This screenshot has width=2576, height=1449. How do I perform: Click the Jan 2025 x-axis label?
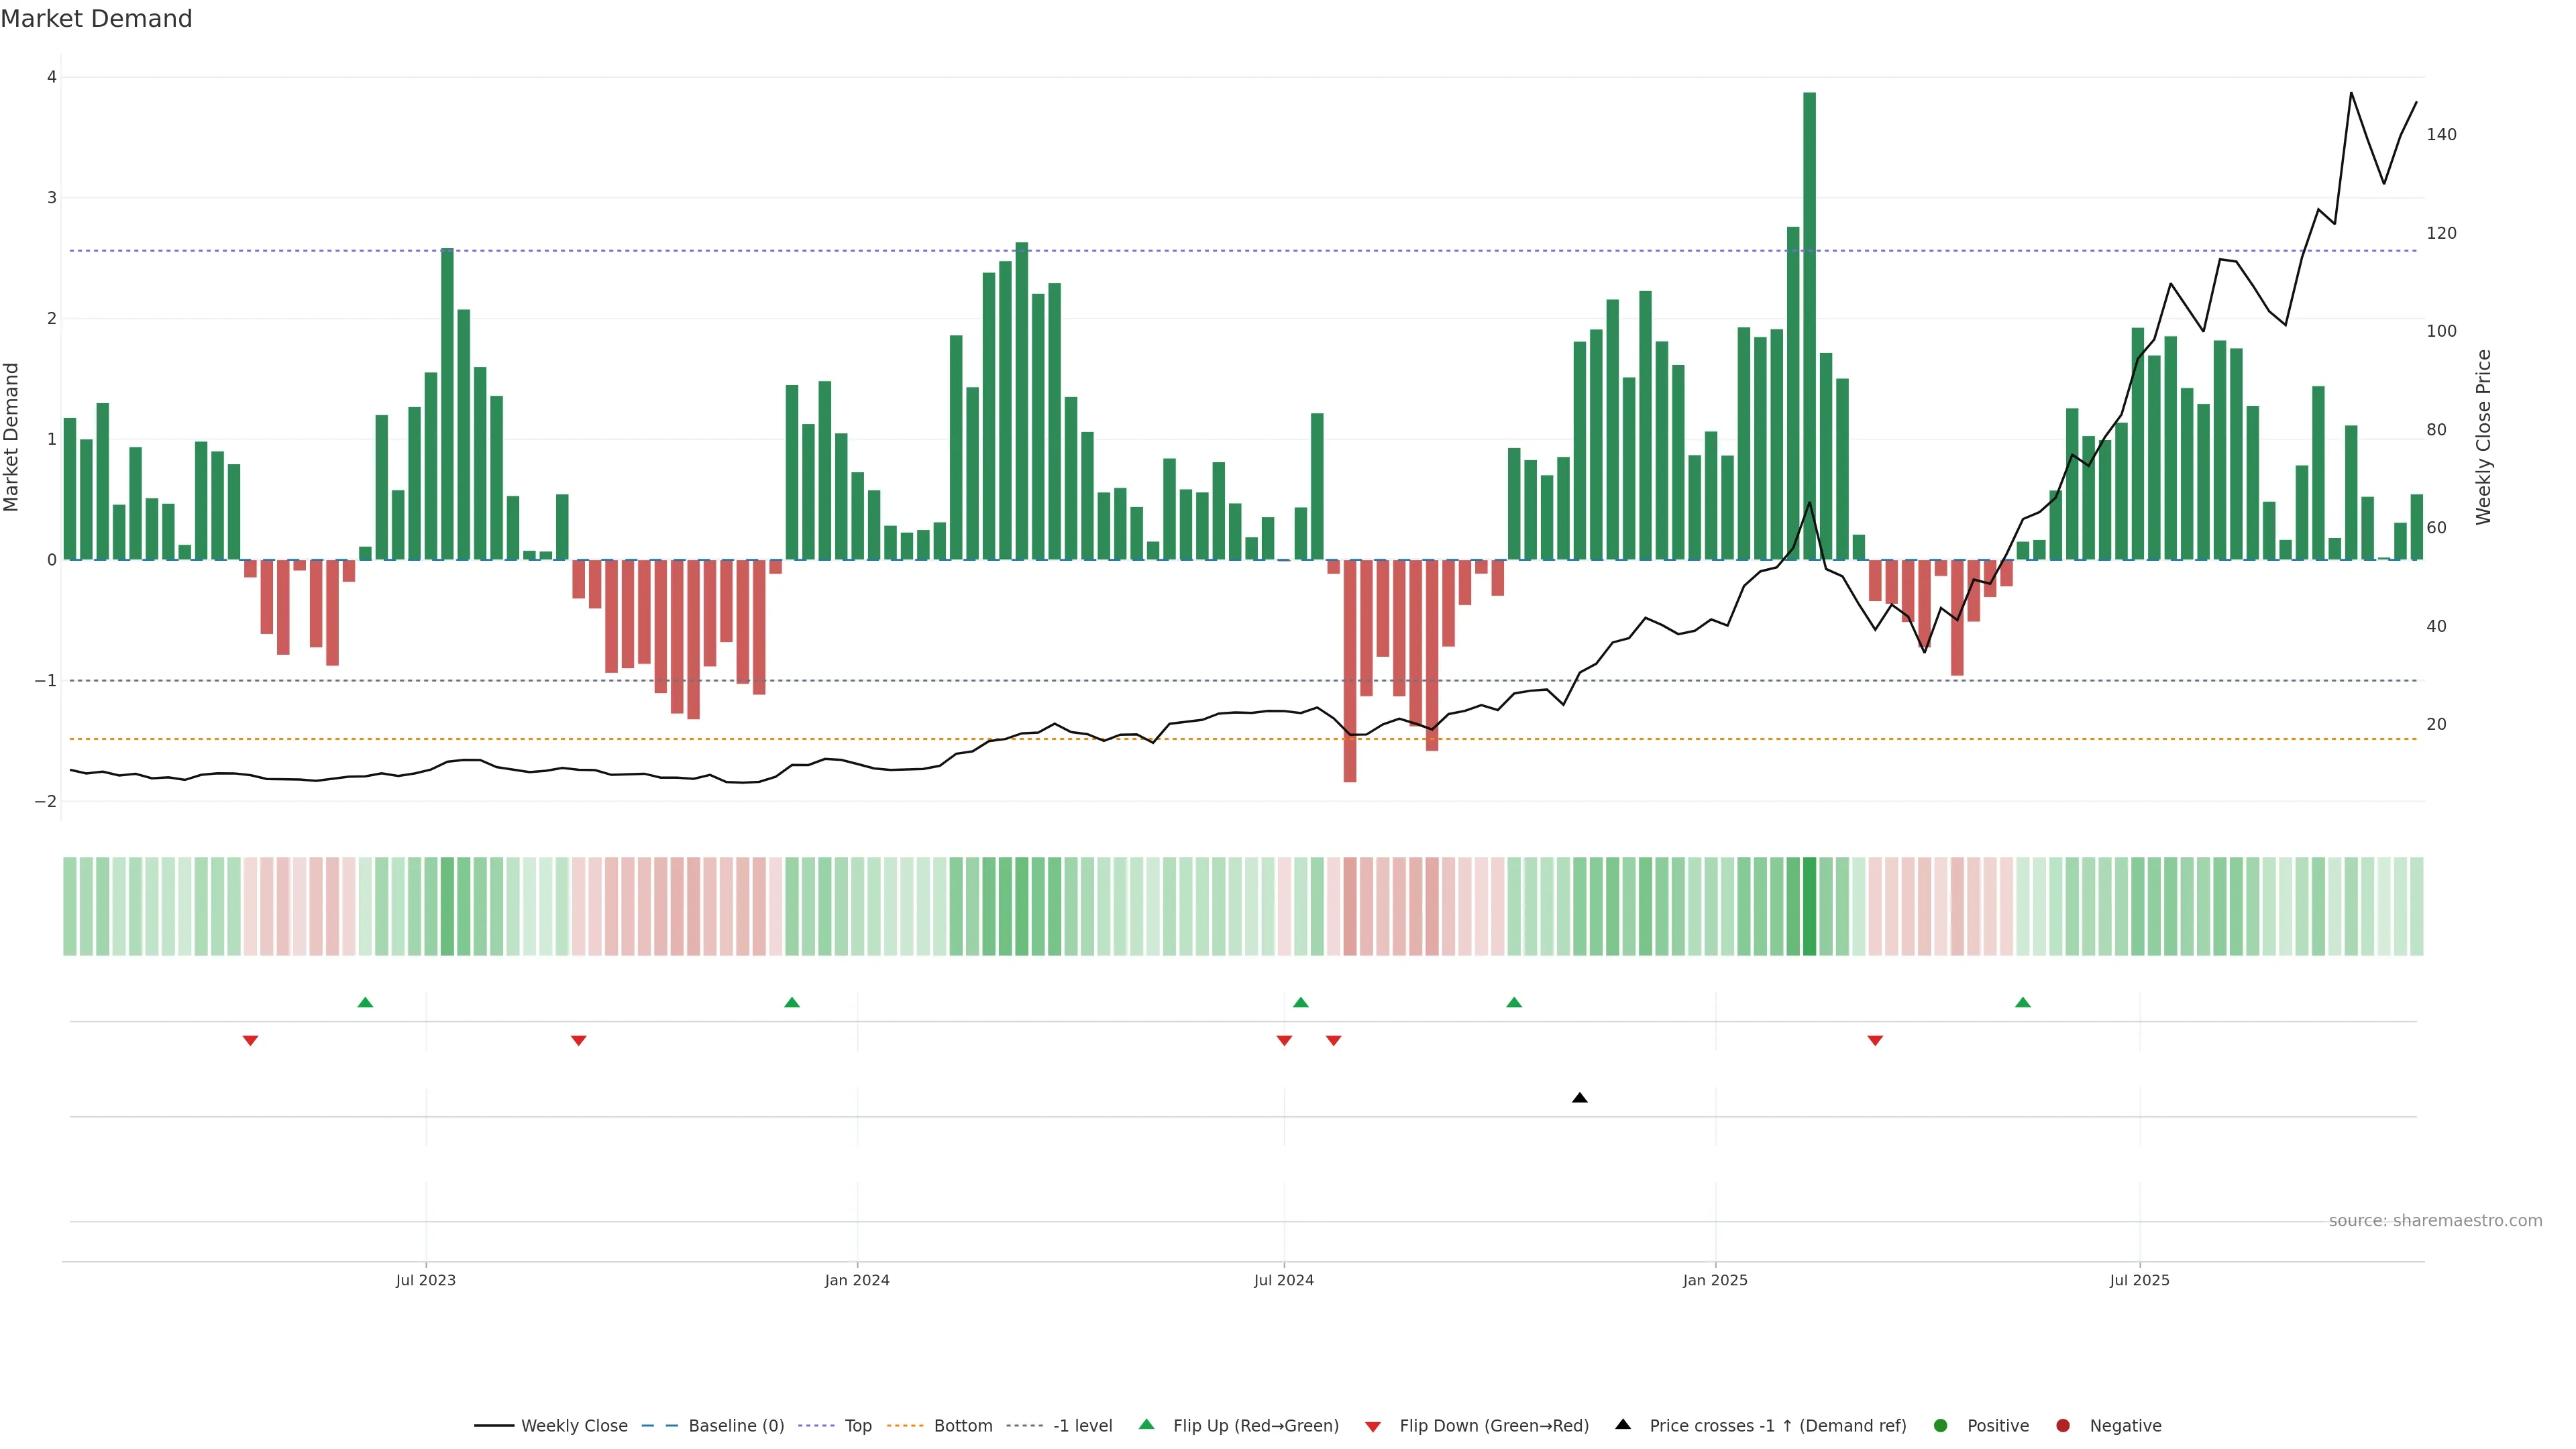(x=1715, y=1280)
